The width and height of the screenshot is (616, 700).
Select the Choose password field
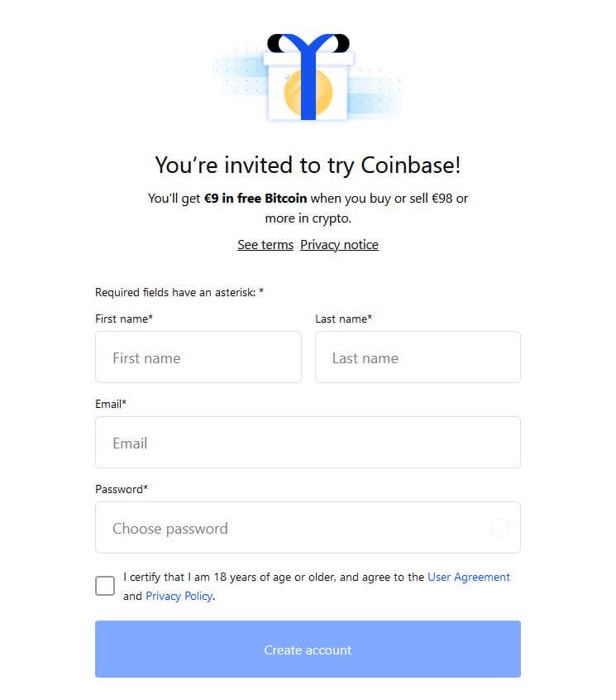(x=308, y=528)
